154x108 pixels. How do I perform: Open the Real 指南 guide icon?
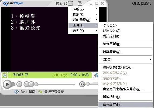[x=16, y=92]
